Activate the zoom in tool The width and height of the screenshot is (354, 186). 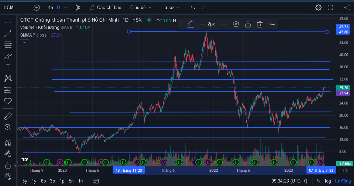pos(8,127)
